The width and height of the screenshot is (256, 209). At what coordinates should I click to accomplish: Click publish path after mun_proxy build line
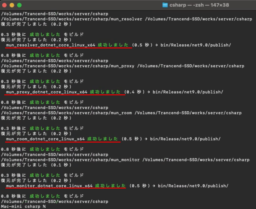(188, 92)
